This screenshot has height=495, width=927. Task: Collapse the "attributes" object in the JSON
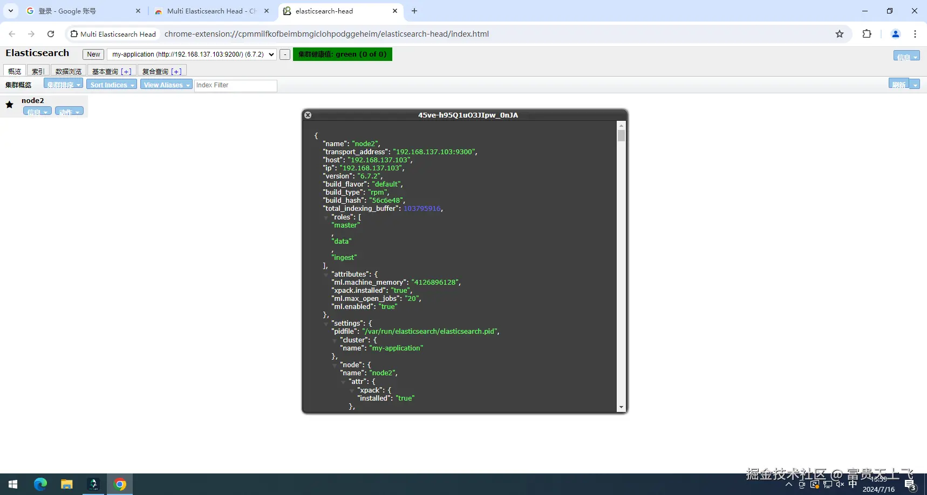click(326, 274)
